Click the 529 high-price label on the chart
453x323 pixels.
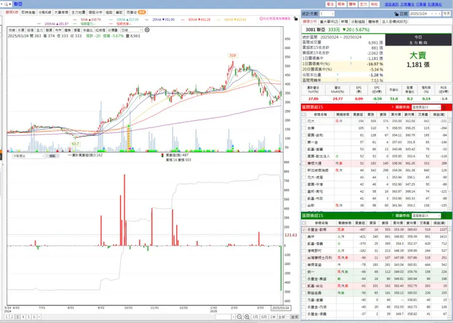[233, 56]
